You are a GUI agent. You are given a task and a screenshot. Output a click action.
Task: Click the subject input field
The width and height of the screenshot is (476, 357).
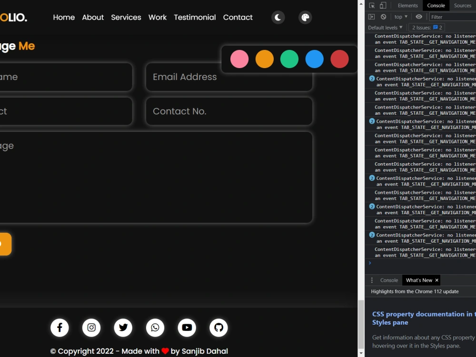tap(66, 111)
